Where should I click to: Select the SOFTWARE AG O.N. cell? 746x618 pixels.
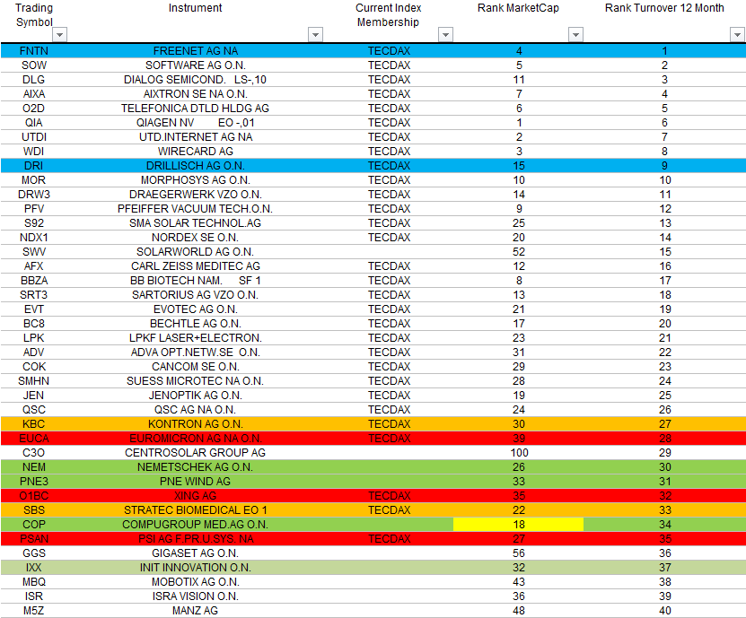click(x=196, y=65)
